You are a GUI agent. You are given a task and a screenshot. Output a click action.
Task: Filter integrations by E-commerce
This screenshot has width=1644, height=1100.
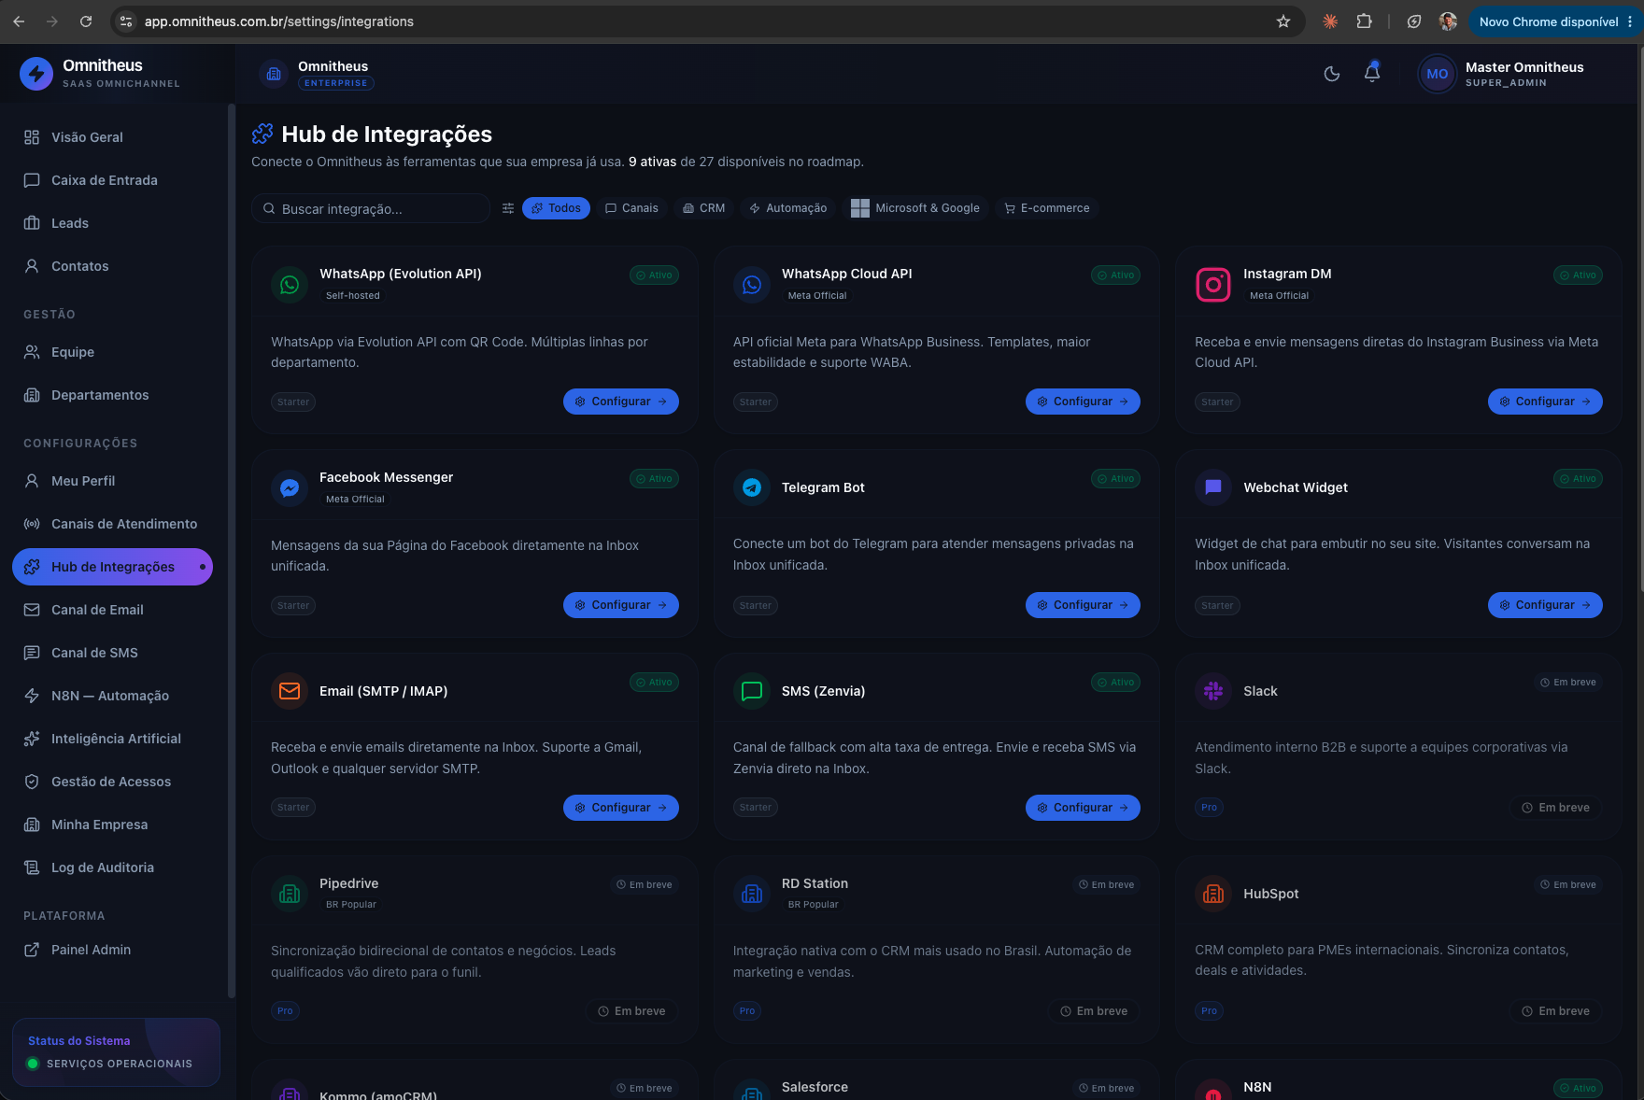click(x=1047, y=208)
